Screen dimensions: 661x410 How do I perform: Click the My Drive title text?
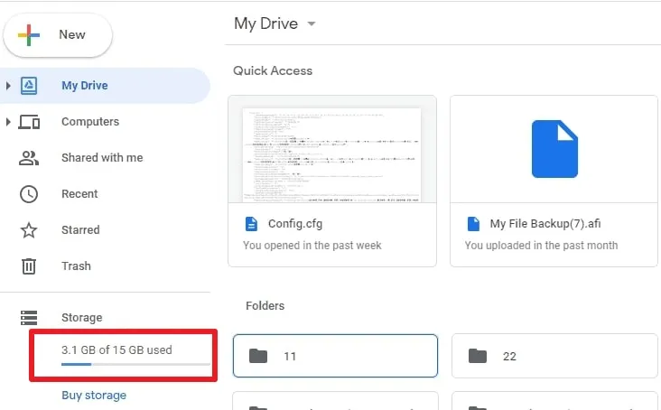point(266,23)
